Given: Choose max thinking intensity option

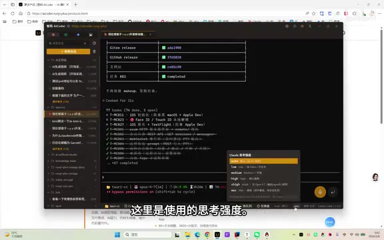Looking at the screenshot, I should pos(263,190).
